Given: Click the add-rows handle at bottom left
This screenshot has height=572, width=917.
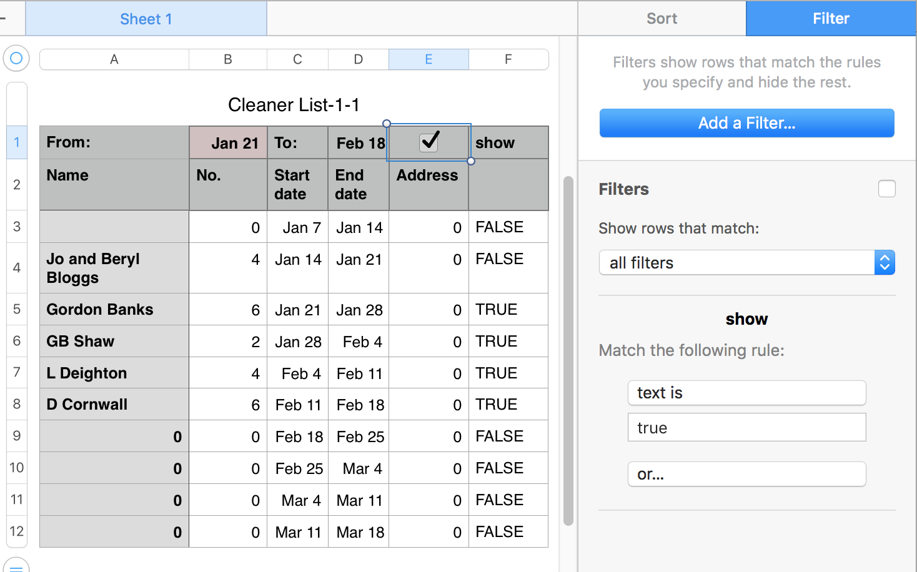Looking at the screenshot, I should pyautogui.click(x=16, y=566).
